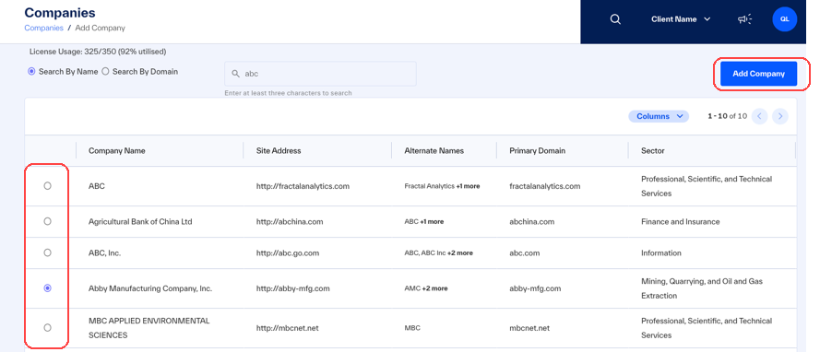Open http://abby-mfg.com site address
820x352 pixels.
pyautogui.click(x=293, y=288)
